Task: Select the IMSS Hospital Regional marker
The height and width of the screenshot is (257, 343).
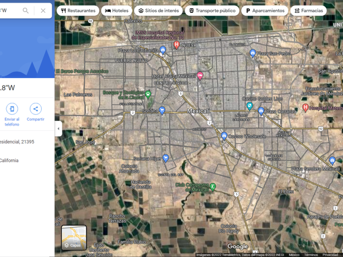Action: (176, 45)
